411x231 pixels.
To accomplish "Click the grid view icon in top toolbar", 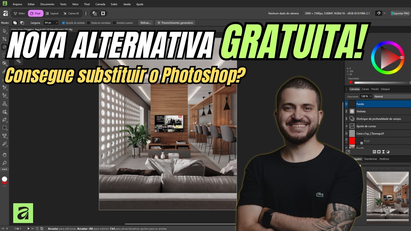I will click(x=103, y=13).
